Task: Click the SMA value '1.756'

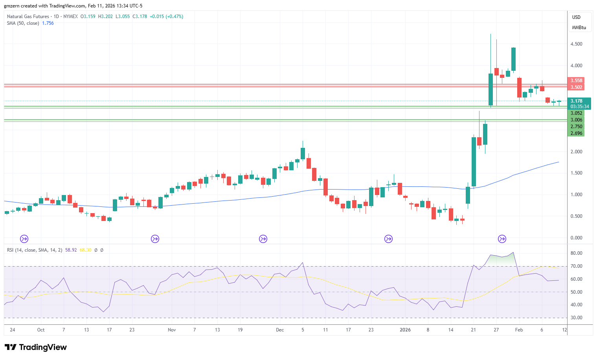Action: tap(48, 23)
